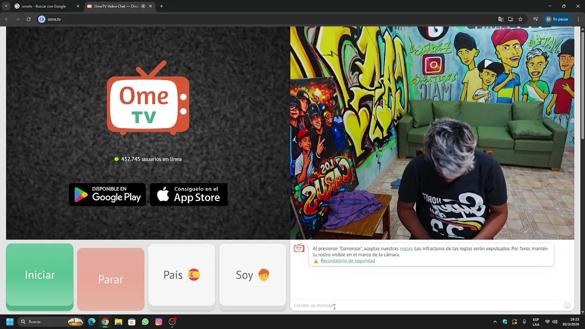585x329 pixels.
Task: Click the OmeTV logo
Action: pos(148,98)
